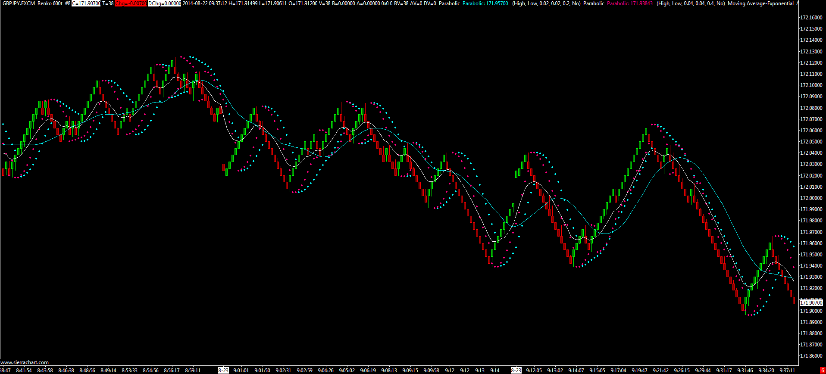Click the highlighted C=171.90700 close value
The width and height of the screenshot is (826, 374).
[86, 3]
